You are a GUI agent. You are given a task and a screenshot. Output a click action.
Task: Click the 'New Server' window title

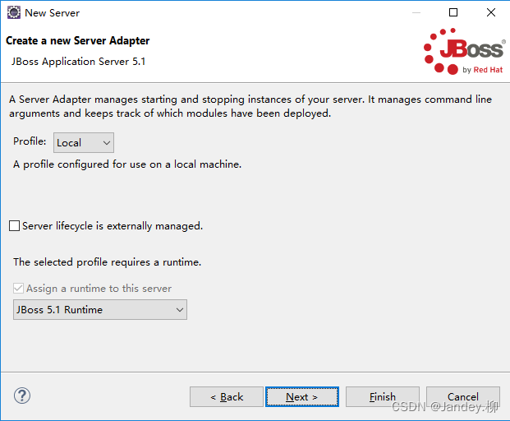(x=52, y=13)
